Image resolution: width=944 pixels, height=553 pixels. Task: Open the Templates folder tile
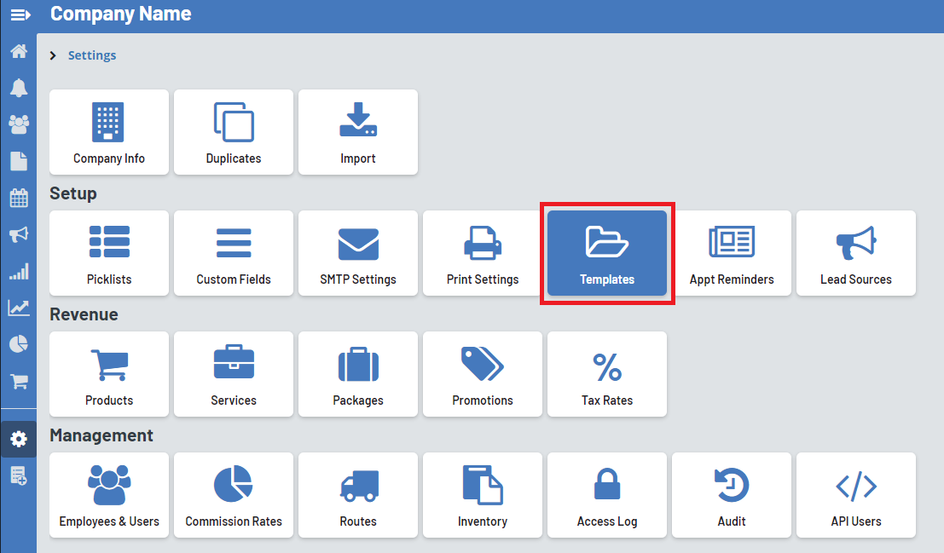pos(606,253)
